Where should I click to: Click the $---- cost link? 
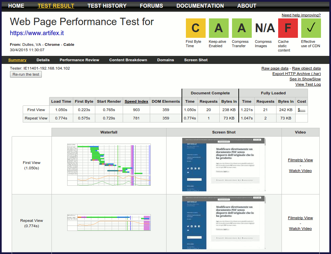point(302,110)
